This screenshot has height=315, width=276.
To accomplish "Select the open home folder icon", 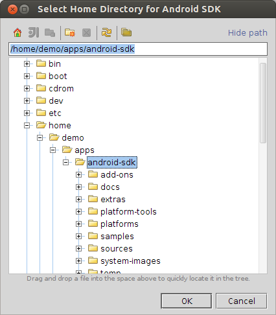I will click(41, 125).
